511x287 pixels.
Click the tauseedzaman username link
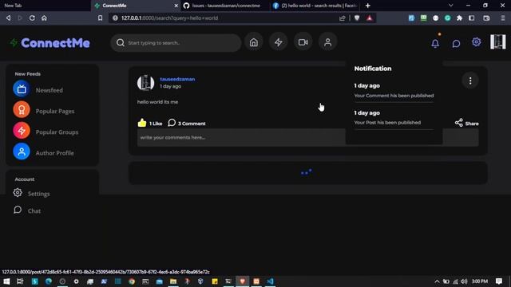pyautogui.click(x=177, y=79)
